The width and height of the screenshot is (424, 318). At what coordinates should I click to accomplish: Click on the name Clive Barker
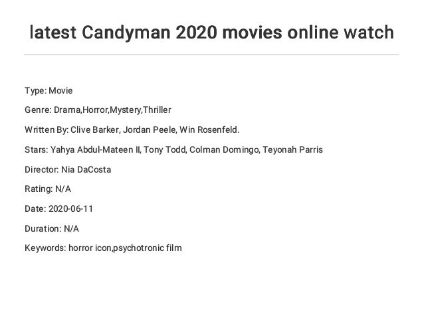pos(94,129)
